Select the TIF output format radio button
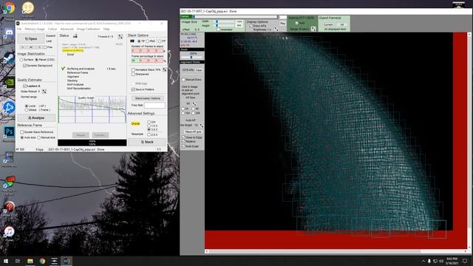 coord(139,41)
